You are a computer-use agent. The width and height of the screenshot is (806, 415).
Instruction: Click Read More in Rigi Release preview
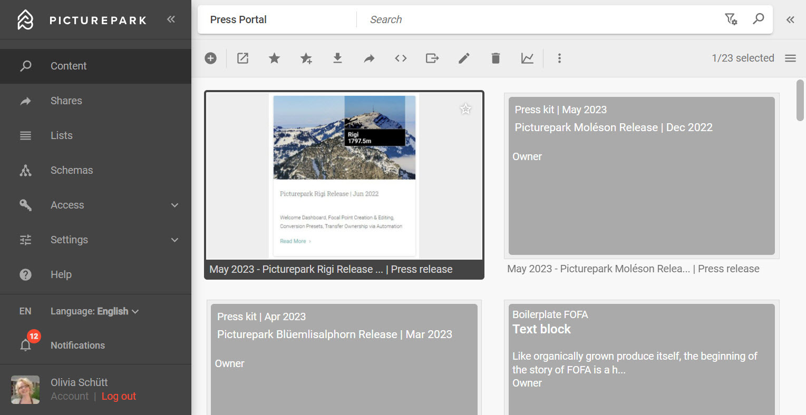click(295, 241)
